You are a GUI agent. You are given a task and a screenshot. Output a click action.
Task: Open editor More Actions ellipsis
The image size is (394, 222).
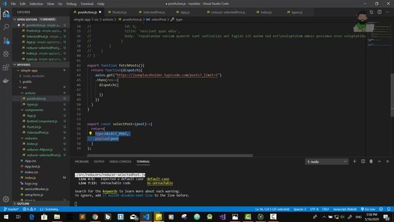point(387,12)
